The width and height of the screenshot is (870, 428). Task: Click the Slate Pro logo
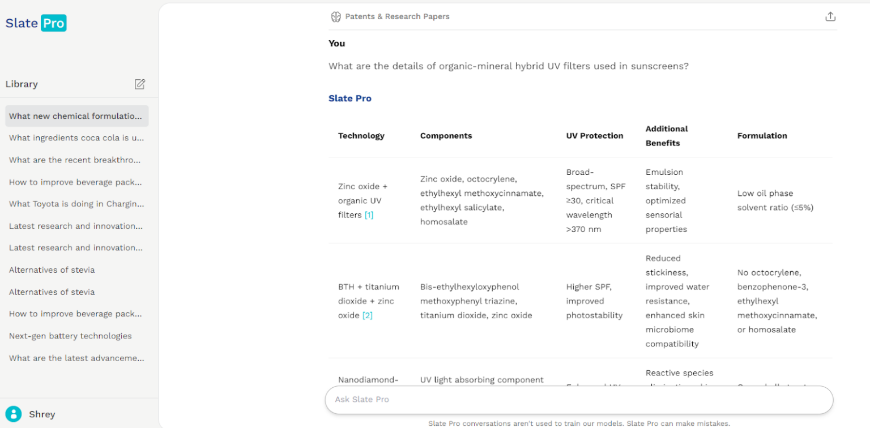pos(36,23)
